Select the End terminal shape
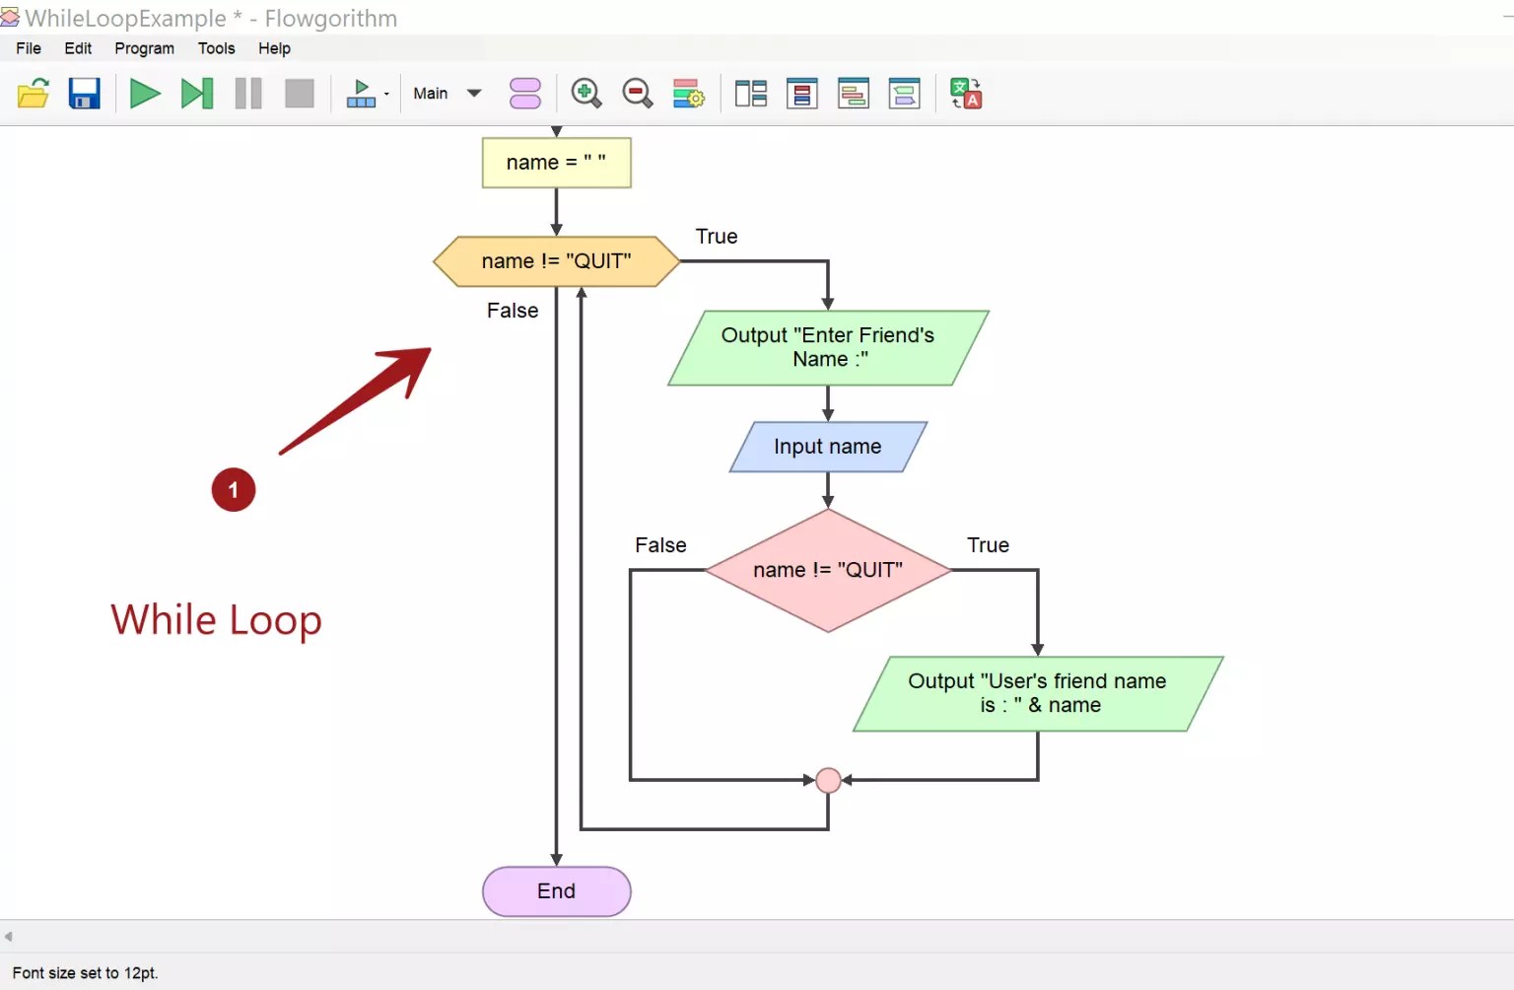The height and width of the screenshot is (990, 1514). pos(556,890)
